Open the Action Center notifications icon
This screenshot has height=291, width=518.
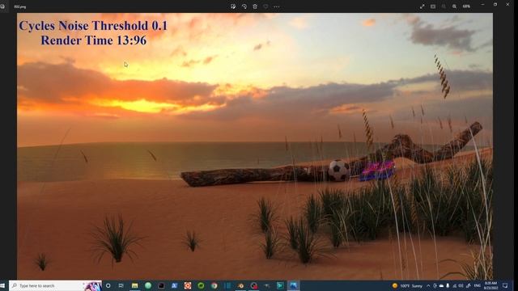[x=505, y=285]
